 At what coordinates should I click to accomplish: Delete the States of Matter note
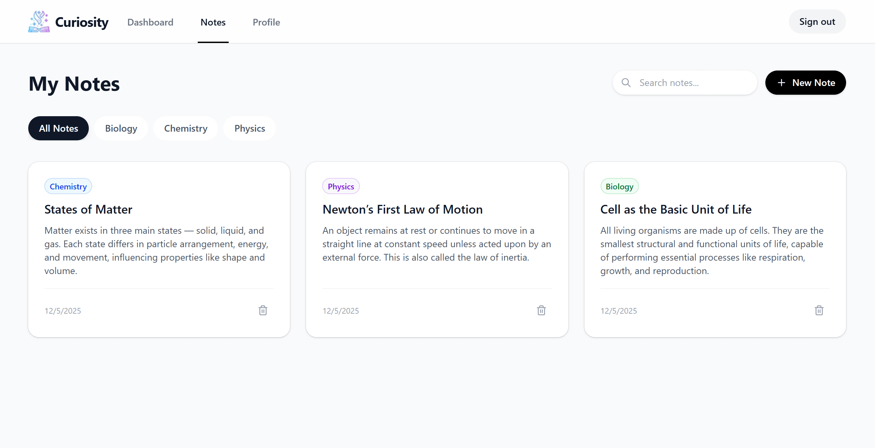263,310
